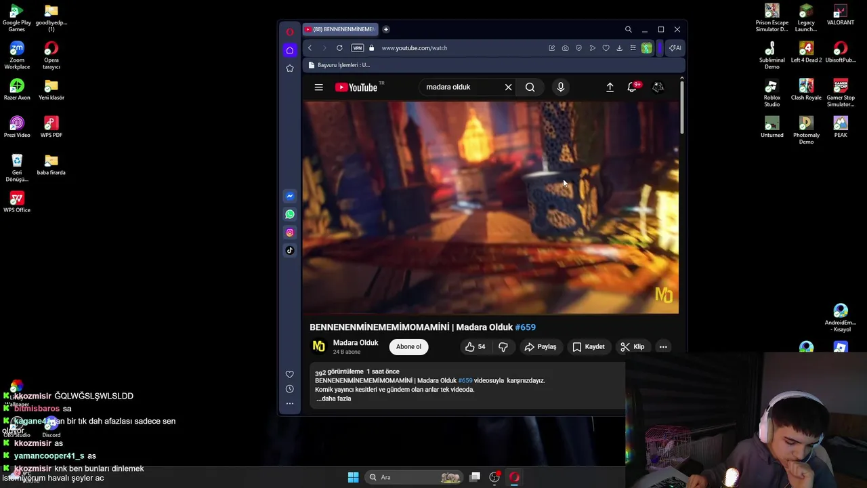
Task: Open history clock icon in sidebar
Action: (290, 389)
